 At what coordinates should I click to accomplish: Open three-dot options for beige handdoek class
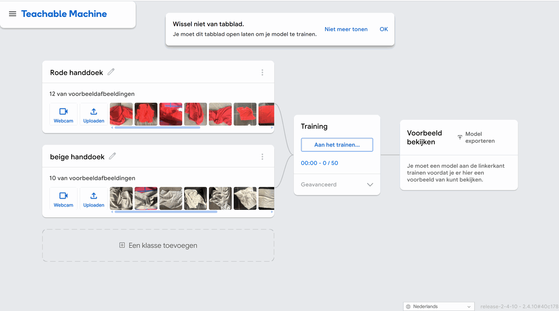262,157
